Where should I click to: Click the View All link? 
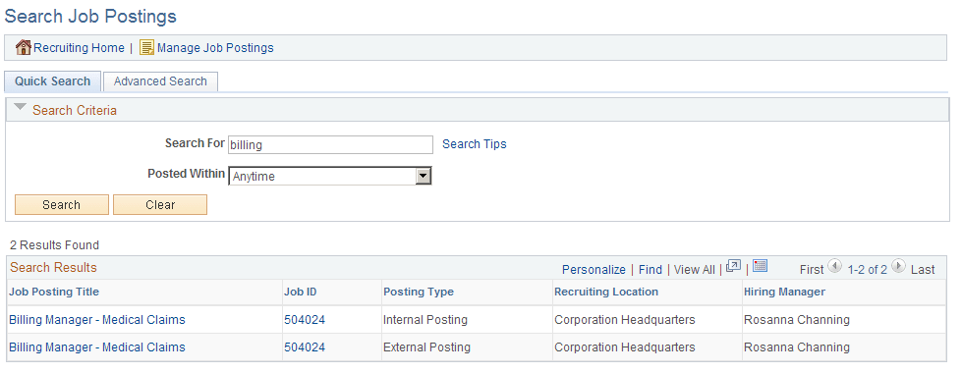[x=695, y=270]
